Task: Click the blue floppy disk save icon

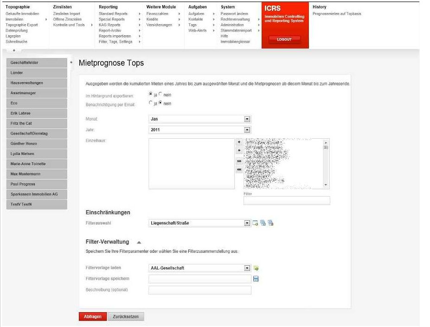Action: (256, 279)
